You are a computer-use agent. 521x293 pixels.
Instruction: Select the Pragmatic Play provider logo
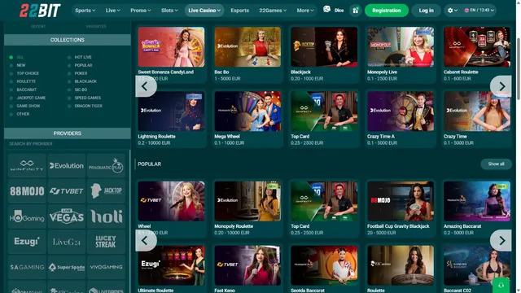106,165
